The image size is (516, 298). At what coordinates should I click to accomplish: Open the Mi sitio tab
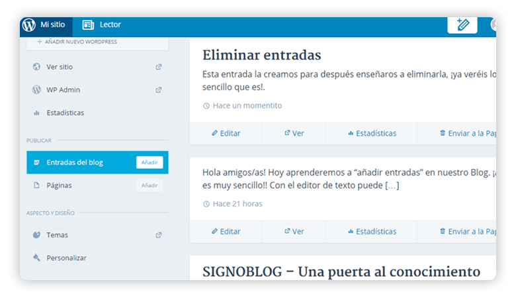[x=46, y=26]
